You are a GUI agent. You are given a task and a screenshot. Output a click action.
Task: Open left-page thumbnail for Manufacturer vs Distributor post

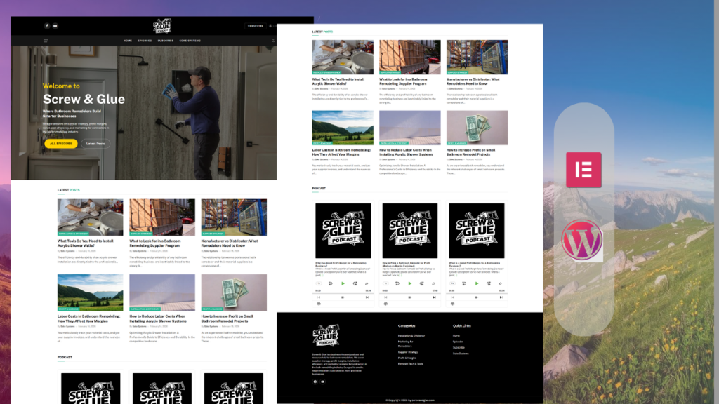(234, 217)
